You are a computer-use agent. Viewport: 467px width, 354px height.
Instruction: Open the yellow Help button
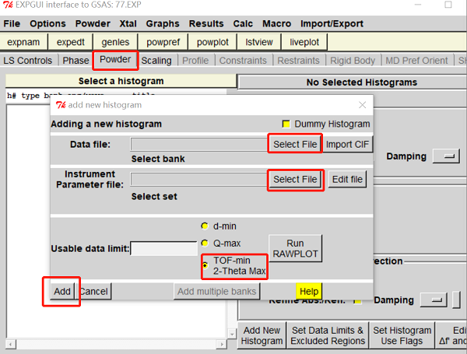[309, 292]
